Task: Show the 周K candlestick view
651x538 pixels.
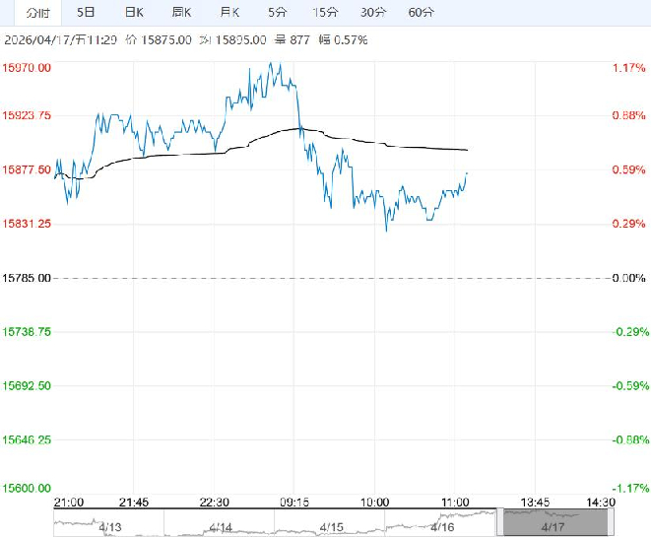Action: (181, 13)
